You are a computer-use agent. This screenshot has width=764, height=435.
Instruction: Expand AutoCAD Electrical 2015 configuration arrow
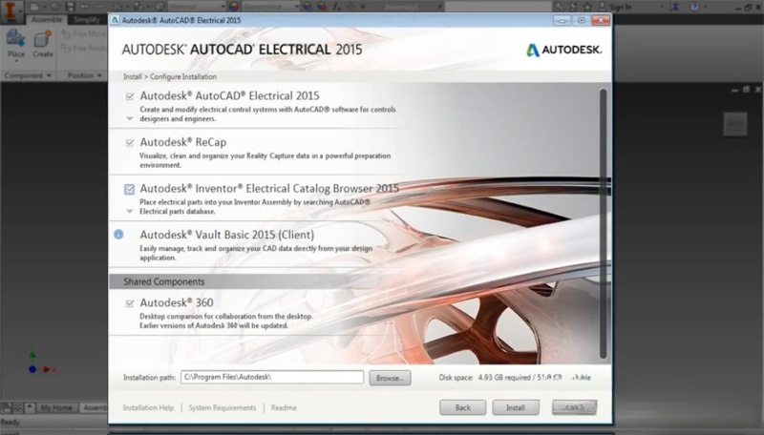pos(130,118)
